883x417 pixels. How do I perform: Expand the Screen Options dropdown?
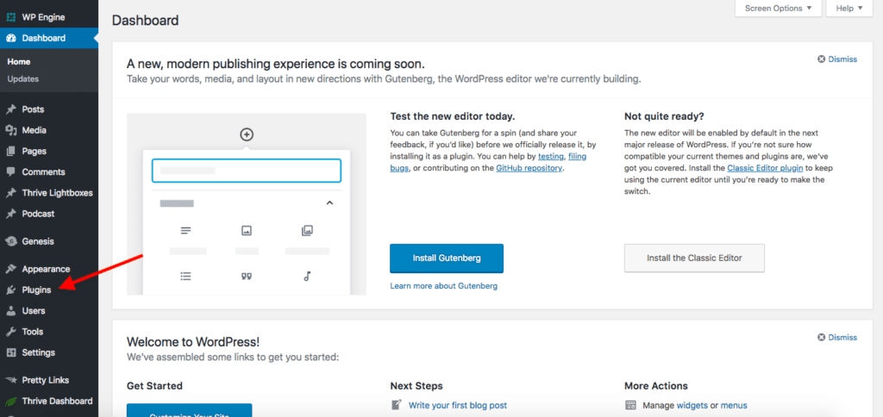777,9
